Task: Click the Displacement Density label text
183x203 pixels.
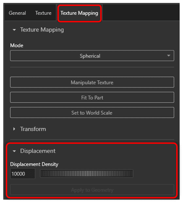Action: pyautogui.click(x=34, y=164)
